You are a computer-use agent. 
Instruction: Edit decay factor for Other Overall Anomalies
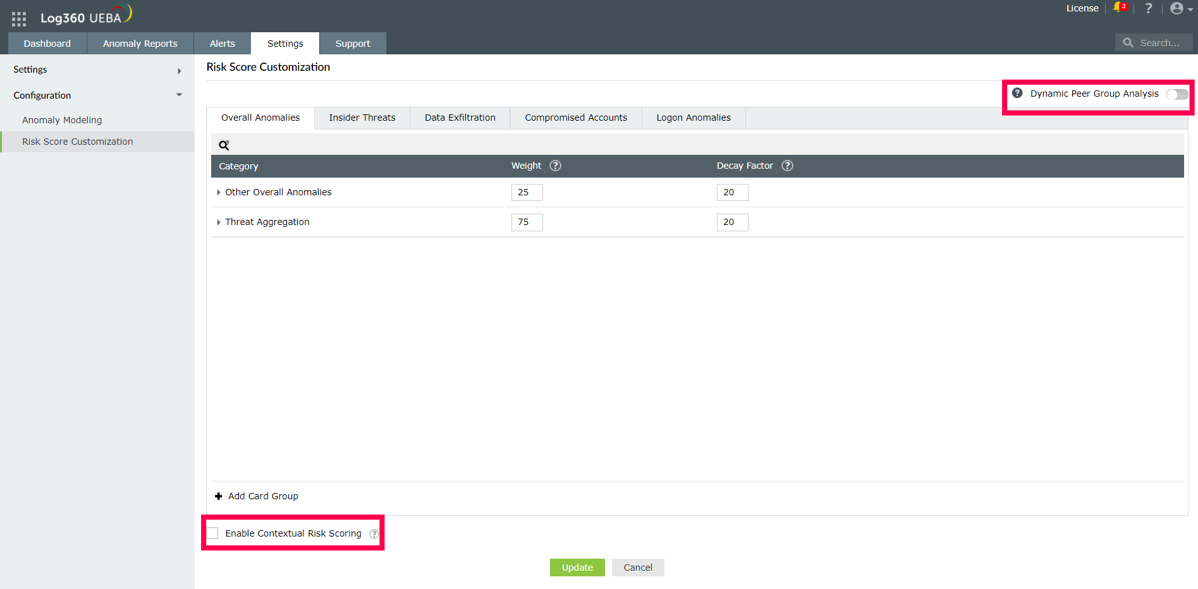tap(733, 192)
